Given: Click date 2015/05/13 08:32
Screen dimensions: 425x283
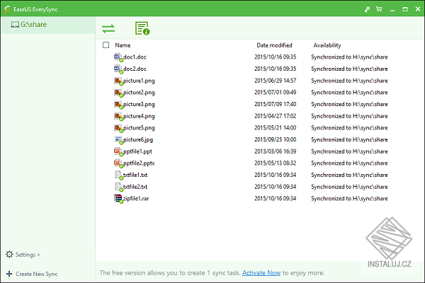Looking at the screenshot, I should tap(276, 163).
